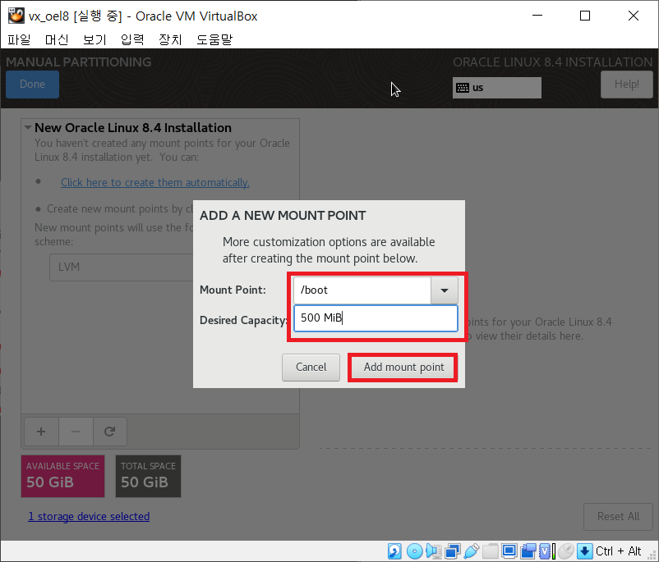This screenshot has height=562, width=659.
Task: Click the mouse integration icon in status bar
Action: (x=566, y=551)
